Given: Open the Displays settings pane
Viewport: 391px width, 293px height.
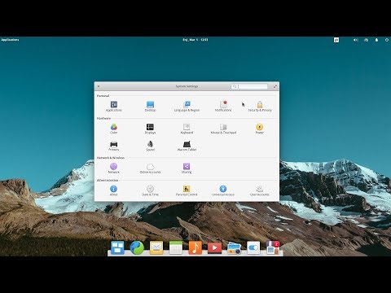Looking at the screenshot, I should pos(150,129).
